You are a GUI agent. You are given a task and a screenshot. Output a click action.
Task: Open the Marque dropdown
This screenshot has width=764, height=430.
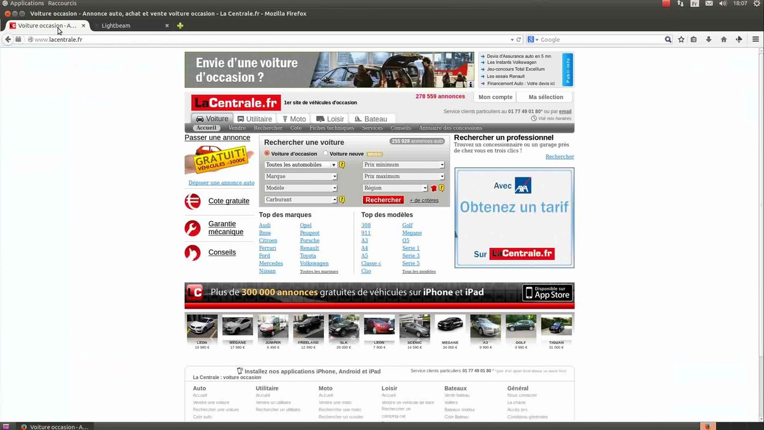click(x=301, y=176)
